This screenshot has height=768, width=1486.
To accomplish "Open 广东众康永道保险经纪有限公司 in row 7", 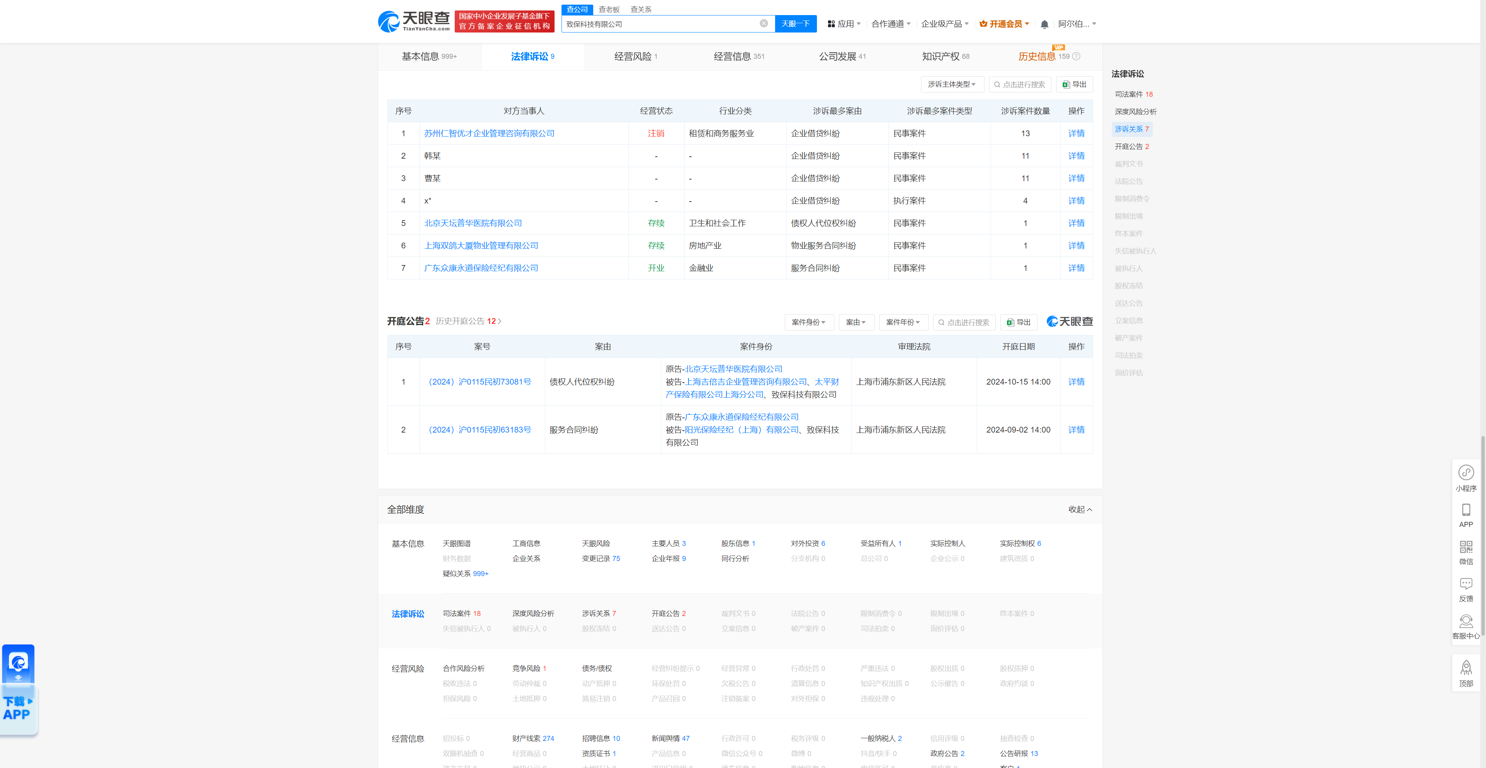I will [481, 269].
